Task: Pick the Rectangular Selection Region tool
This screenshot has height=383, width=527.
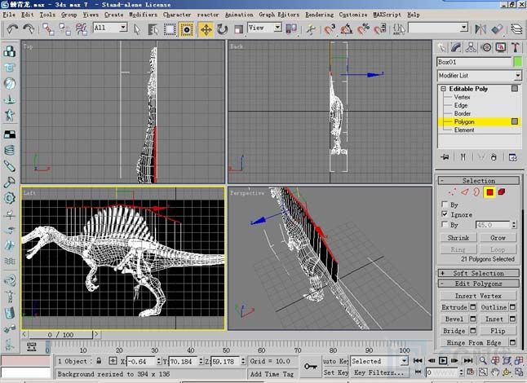Action: tap(170, 29)
